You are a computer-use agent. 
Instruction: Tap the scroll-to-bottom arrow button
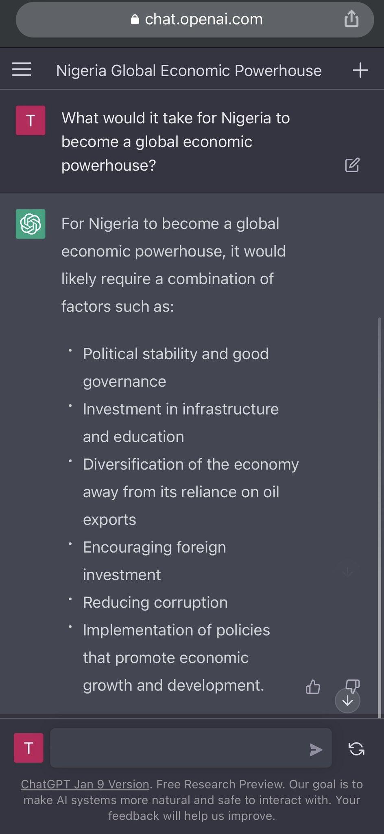(348, 700)
